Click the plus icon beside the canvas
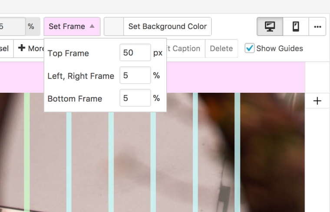This screenshot has height=212, width=330. (x=317, y=101)
